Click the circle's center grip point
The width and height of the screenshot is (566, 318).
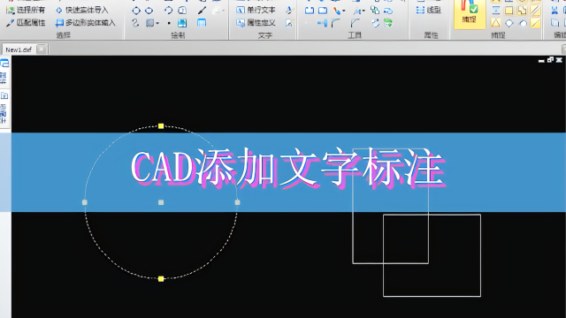tap(161, 202)
